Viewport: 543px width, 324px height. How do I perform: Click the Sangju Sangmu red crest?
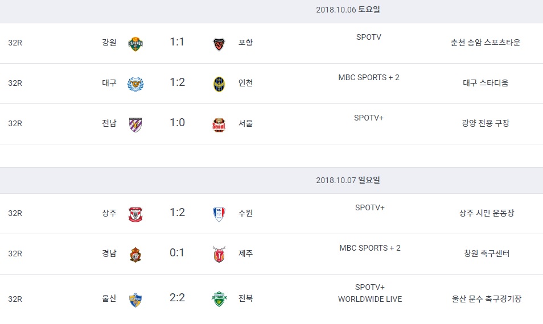[x=135, y=214]
